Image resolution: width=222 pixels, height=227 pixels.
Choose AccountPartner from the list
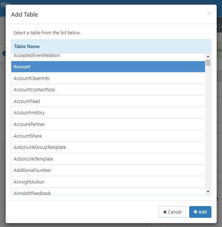(108, 124)
